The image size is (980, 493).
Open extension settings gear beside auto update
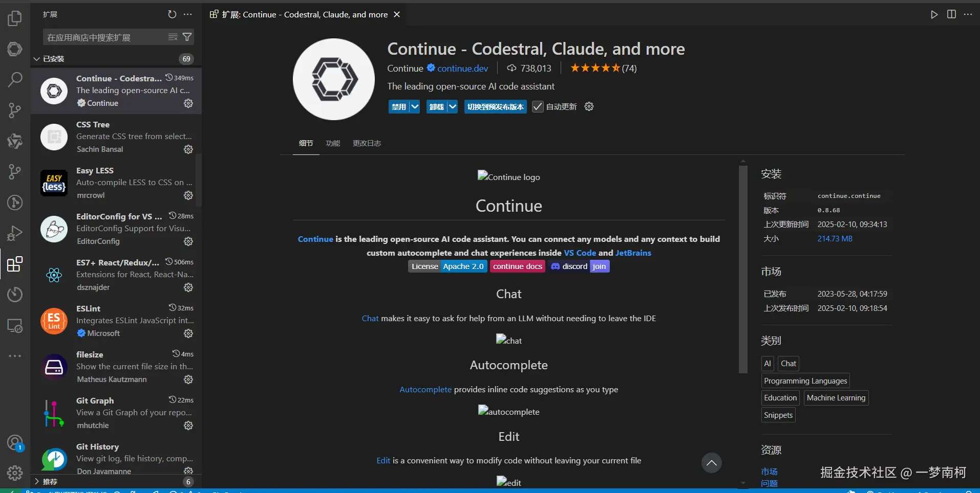point(589,106)
